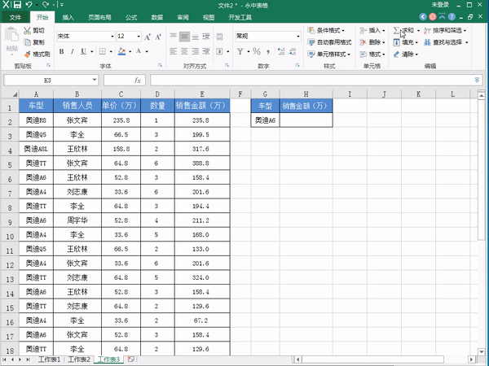
Task: Toggle Italic formatting
Action: pos(73,51)
